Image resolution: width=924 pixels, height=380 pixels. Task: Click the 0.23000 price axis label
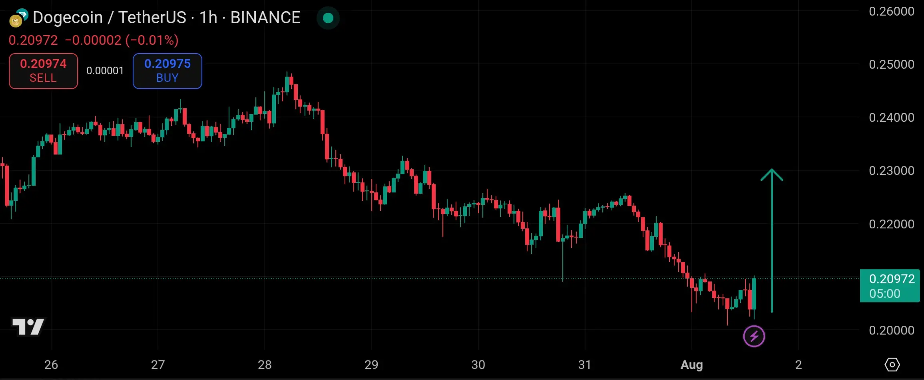point(891,170)
